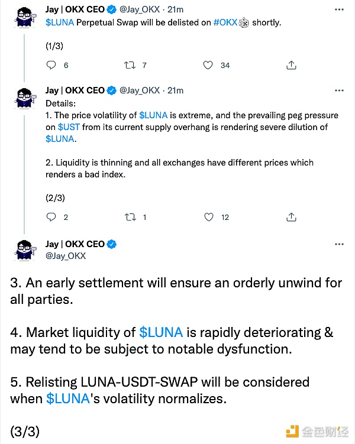Open $LUNA's cashtag in volatility normalizes sentence

coord(68,398)
